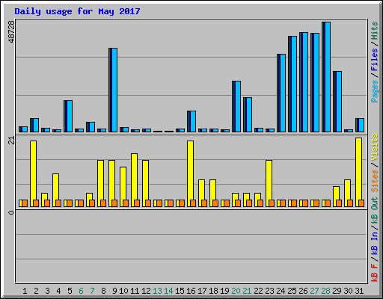383x299 pixels.
Task: Click day 9 on the x-axis
Action: click(x=114, y=291)
